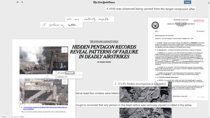
Task: Go to The New York Times logo homepage
Action: pyautogui.click(x=104, y=2)
